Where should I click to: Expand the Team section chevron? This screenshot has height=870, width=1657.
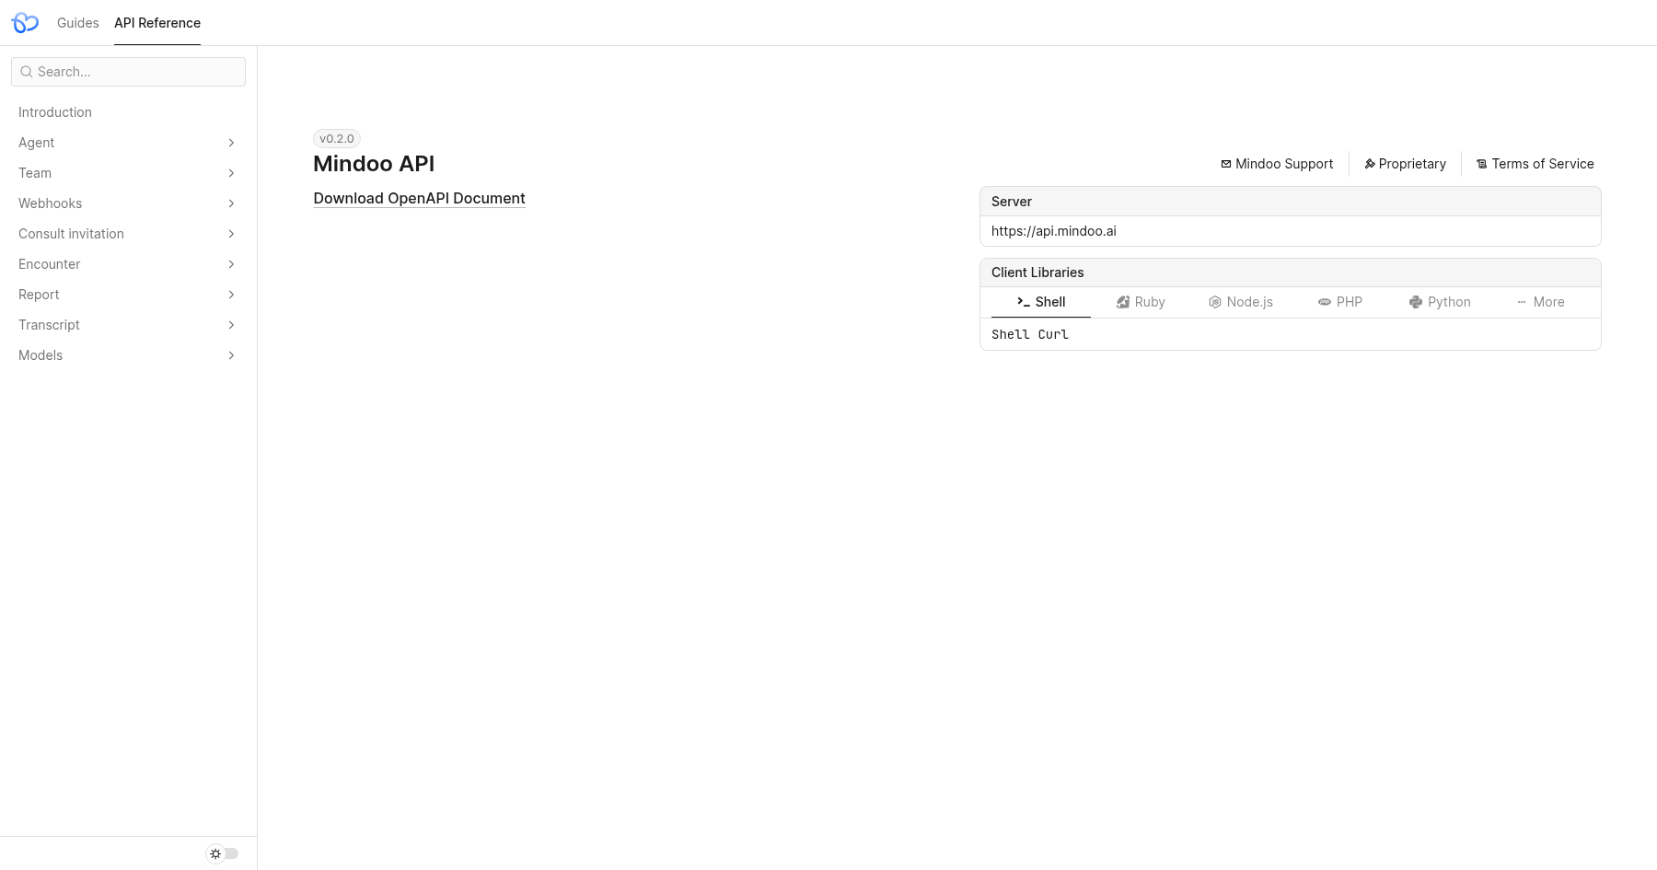click(231, 173)
